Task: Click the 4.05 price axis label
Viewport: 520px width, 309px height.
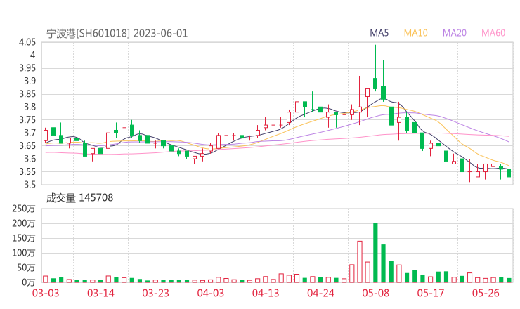Action: 27,42
